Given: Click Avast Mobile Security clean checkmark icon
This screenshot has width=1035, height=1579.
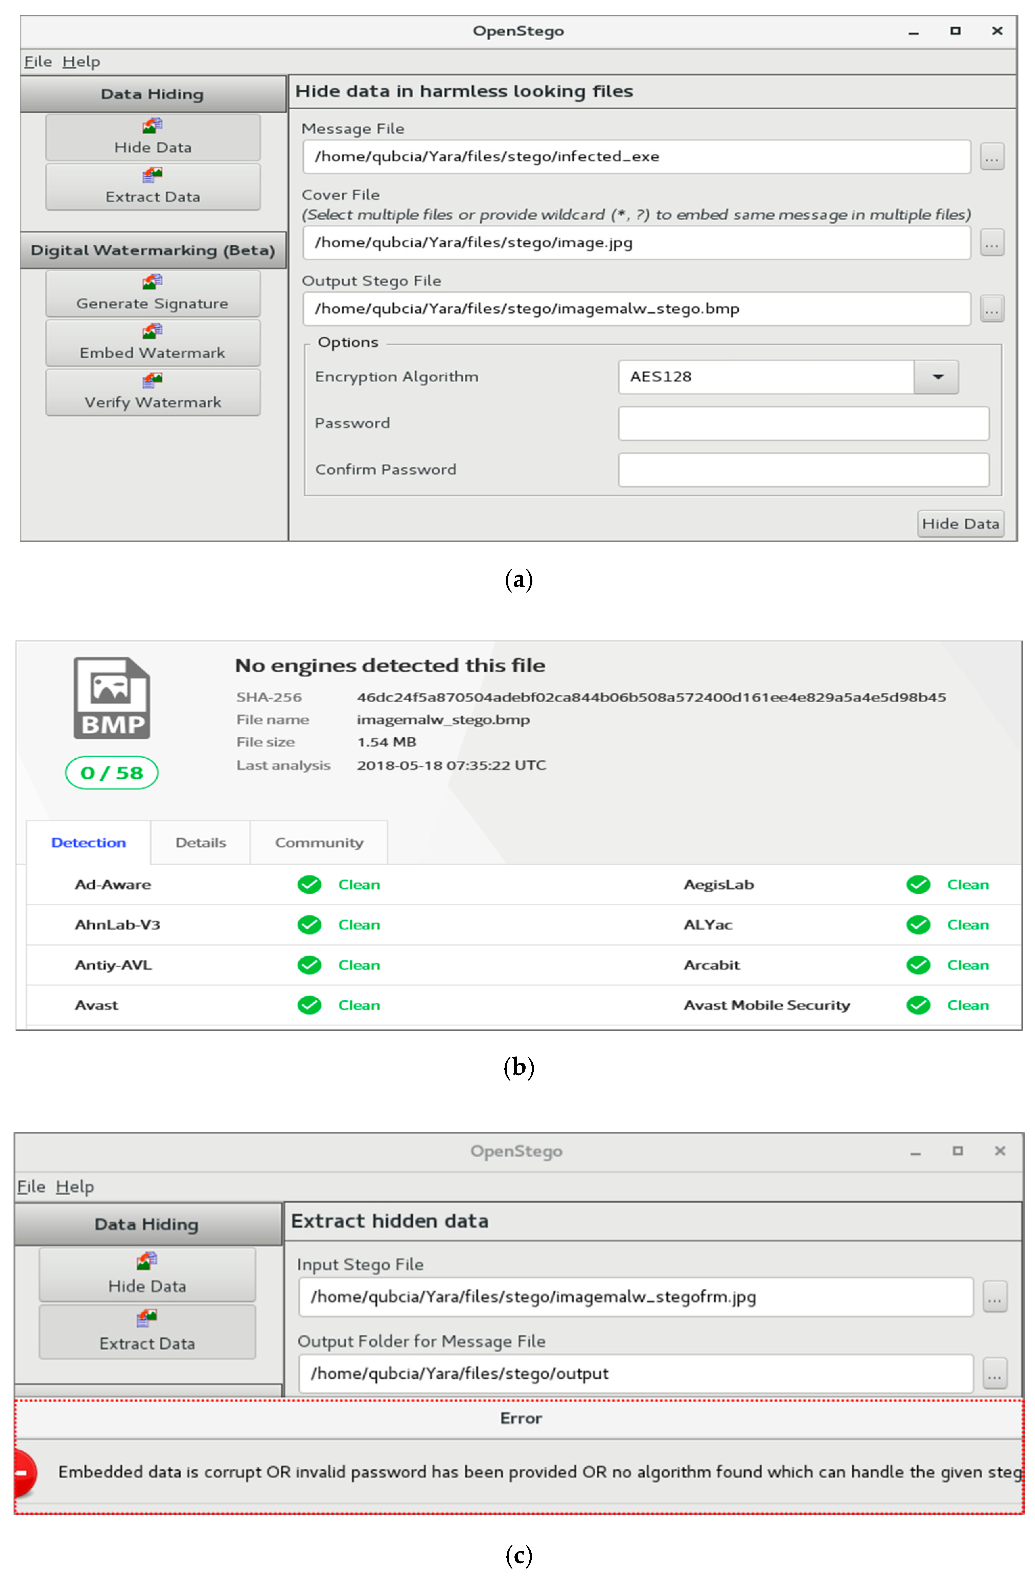Looking at the screenshot, I should click(918, 1005).
